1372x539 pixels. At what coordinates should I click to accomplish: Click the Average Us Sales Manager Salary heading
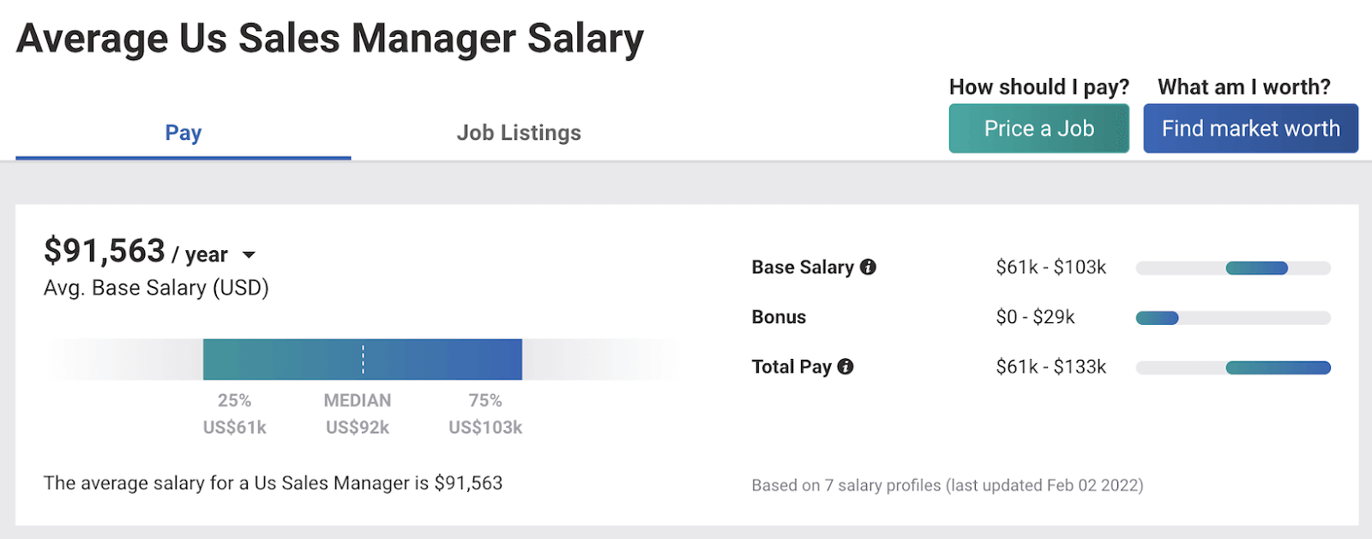click(330, 38)
